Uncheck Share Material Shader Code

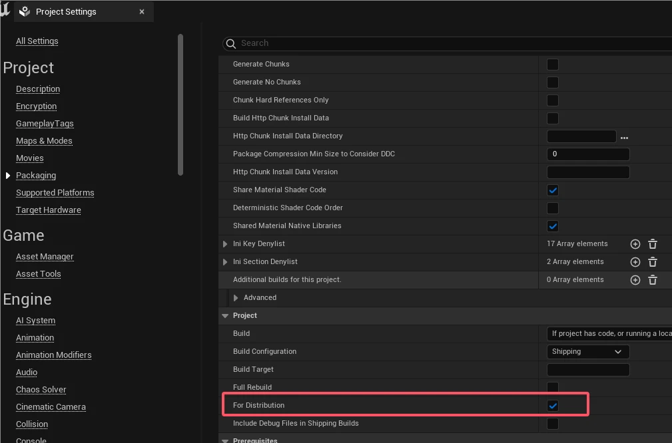(553, 190)
